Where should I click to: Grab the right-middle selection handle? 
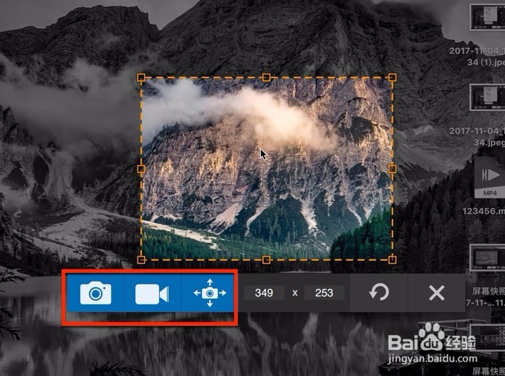392,169
